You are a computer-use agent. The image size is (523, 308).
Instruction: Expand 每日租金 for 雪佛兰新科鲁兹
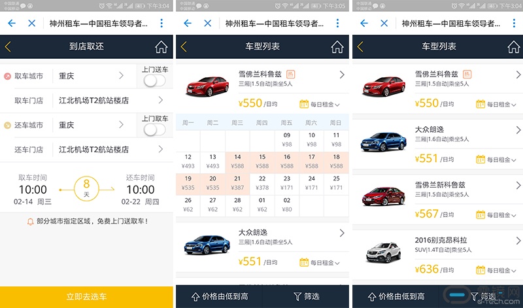[x=501, y=215]
